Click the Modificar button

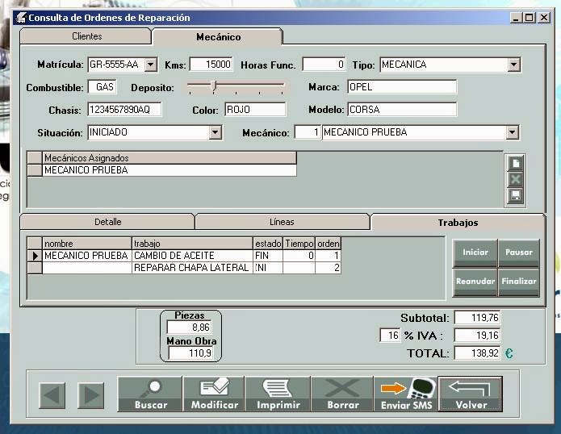pyautogui.click(x=214, y=394)
